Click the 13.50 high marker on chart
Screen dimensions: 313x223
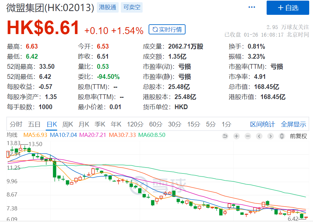point(35,144)
